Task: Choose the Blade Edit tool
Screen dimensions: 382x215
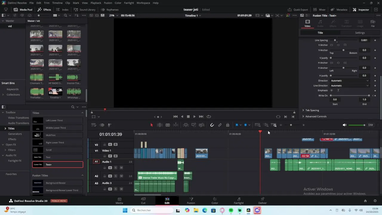Action: click(168, 125)
